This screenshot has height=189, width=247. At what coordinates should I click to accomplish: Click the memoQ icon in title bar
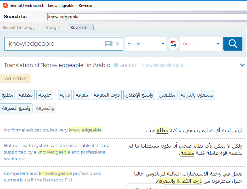point(5,5)
